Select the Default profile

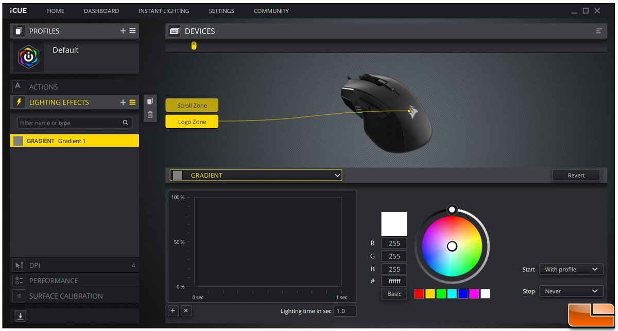(x=75, y=58)
